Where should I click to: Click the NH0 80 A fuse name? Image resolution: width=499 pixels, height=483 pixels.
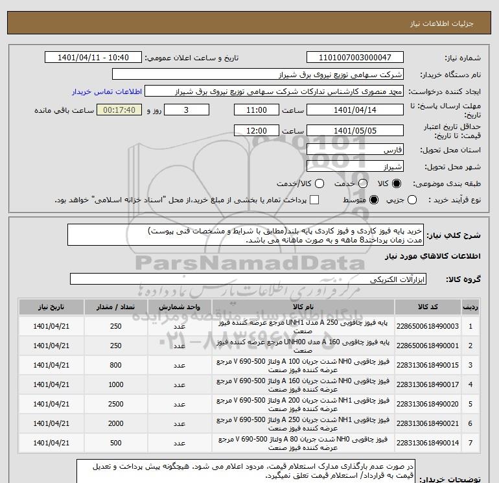303,443
